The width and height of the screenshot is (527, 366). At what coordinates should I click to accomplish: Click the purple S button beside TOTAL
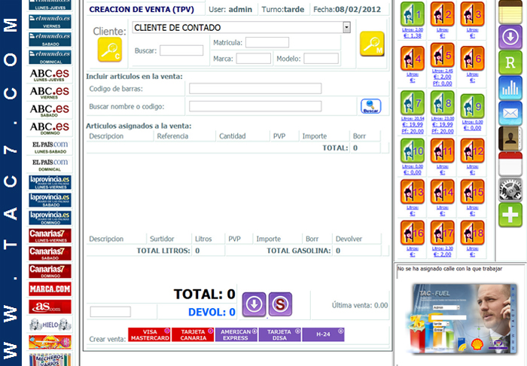pyautogui.click(x=280, y=304)
